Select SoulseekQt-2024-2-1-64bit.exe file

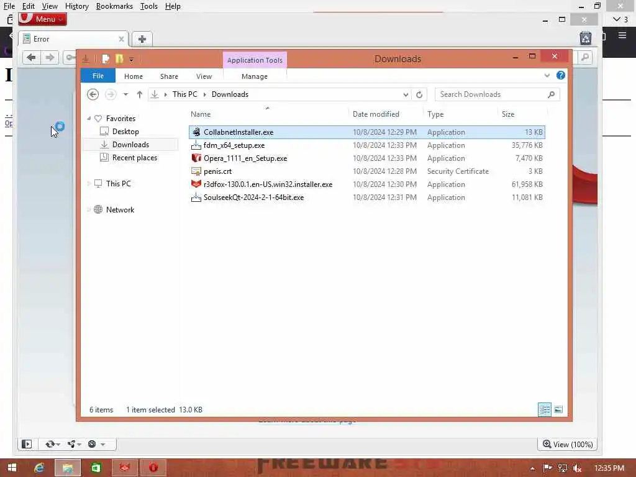click(x=366, y=197)
